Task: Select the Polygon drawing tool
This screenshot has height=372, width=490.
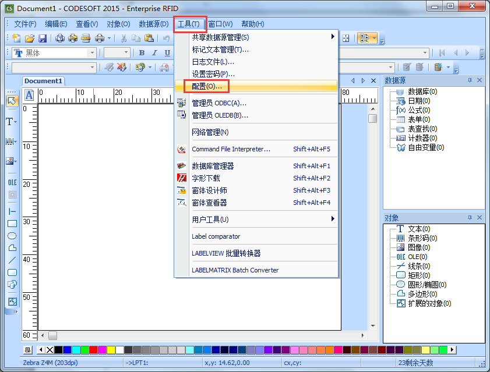Action: coord(12,248)
